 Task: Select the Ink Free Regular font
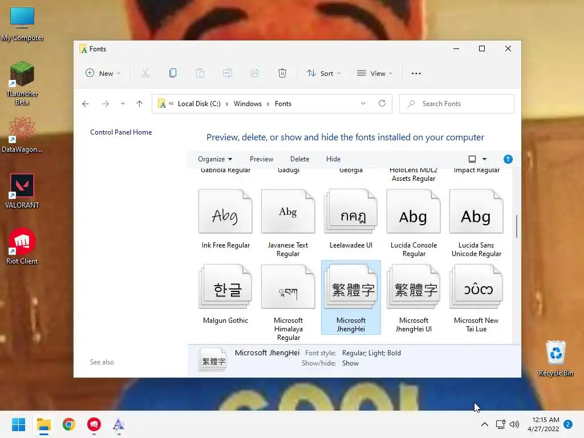pyautogui.click(x=225, y=219)
